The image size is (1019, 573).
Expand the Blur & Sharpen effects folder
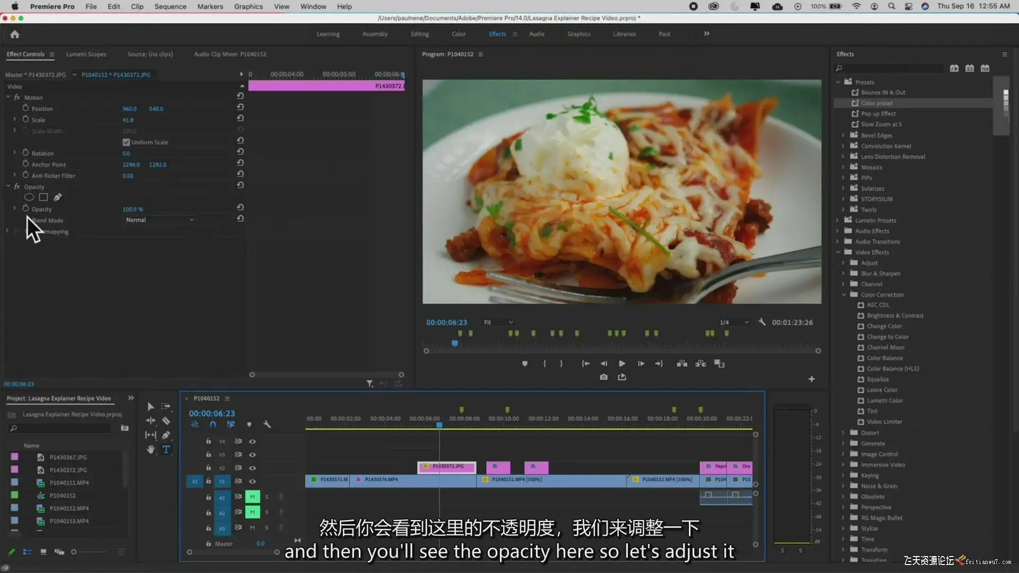pyautogui.click(x=843, y=273)
